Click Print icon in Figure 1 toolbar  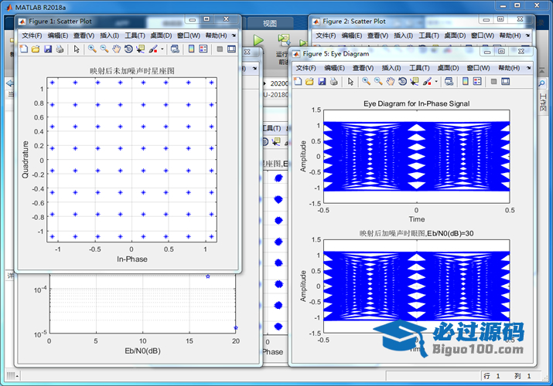tap(60, 49)
